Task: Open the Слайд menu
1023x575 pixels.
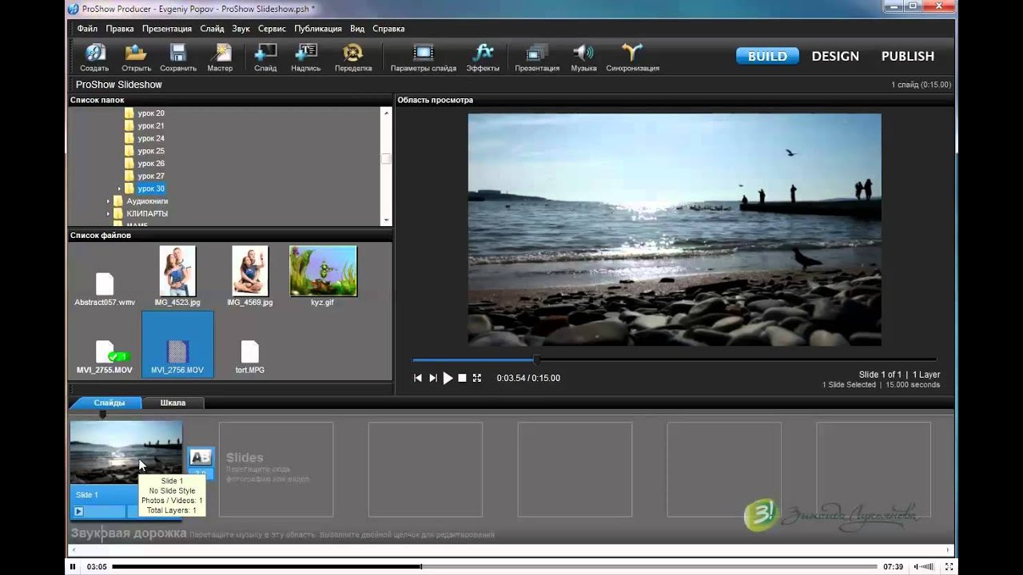Action: click(212, 29)
